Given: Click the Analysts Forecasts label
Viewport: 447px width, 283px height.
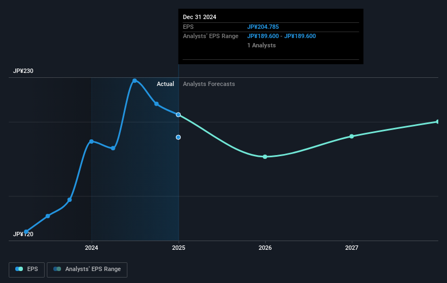Looking at the screenshot, I should point(209,84).
